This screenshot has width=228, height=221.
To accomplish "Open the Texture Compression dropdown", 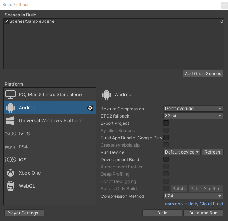I will coord(193,109).
